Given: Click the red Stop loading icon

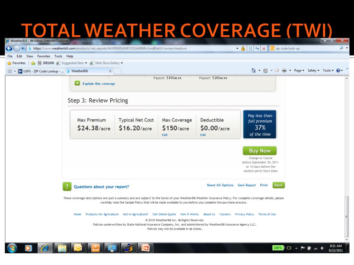Looking at the screenshot, I should (x=263, y=48).
